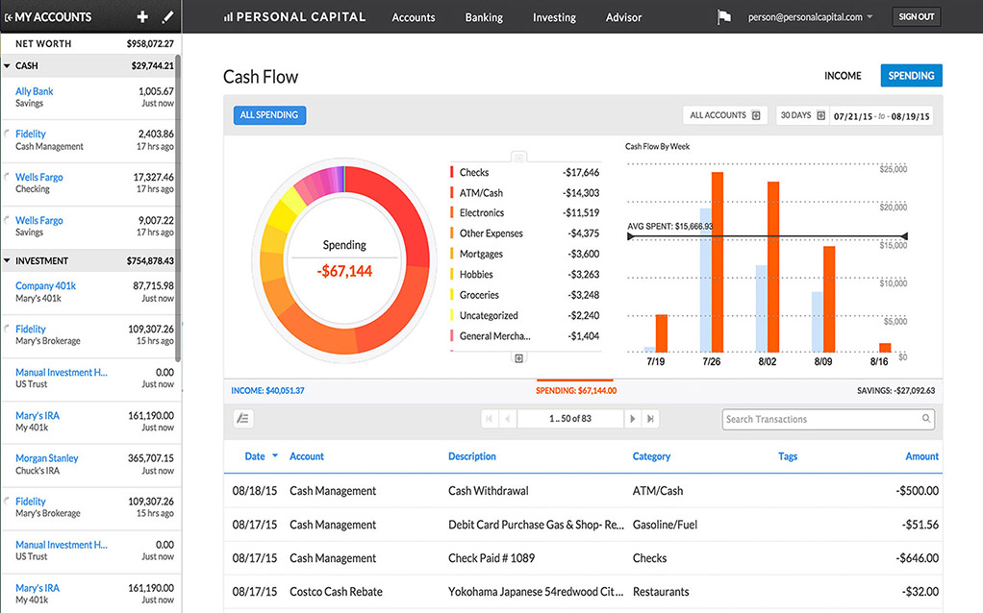Go to the next transactions page
Screen dimensions: 983x613
tap(632, 419)
